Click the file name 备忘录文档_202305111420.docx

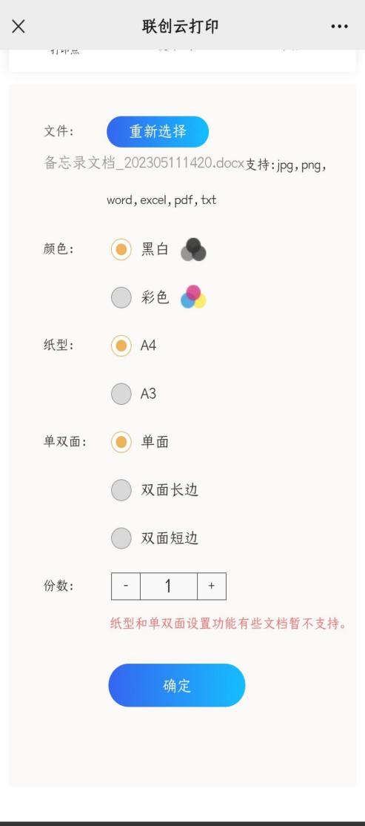[144, 163]
